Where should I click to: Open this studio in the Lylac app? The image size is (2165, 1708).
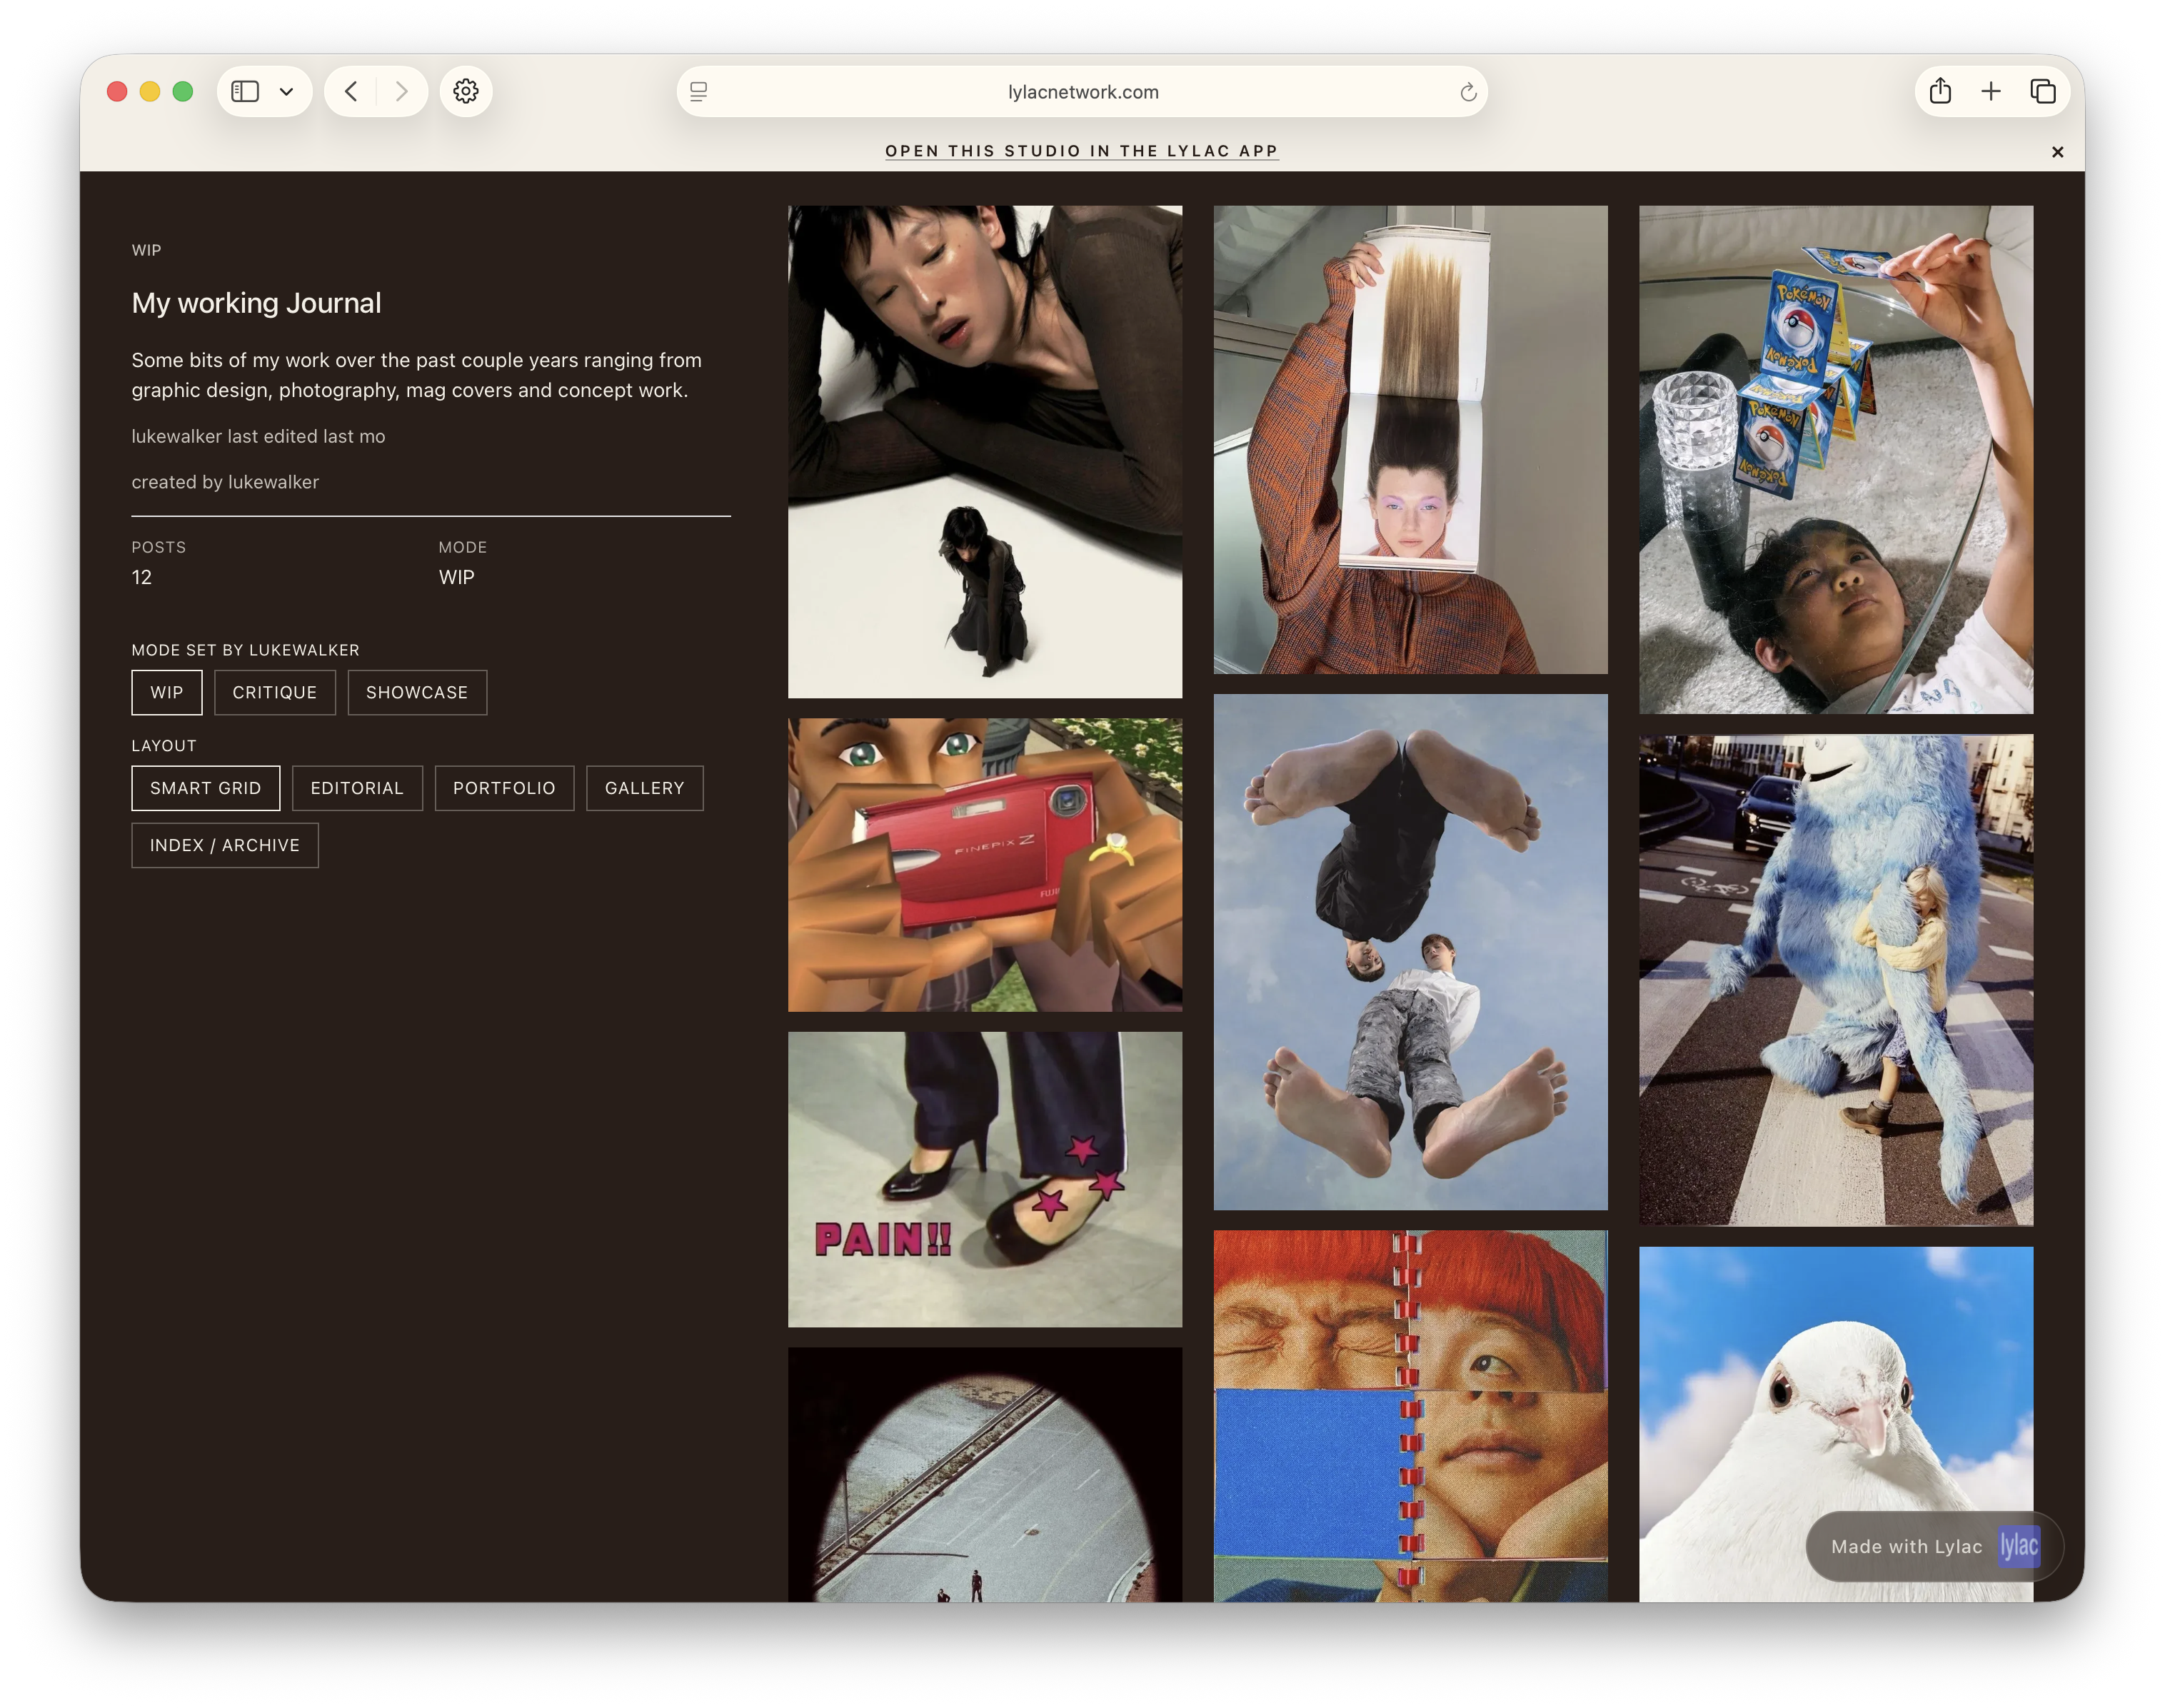1081,151
